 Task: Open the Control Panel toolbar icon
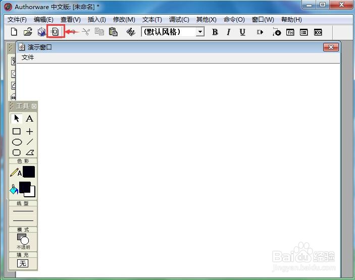tap(276, 32)
